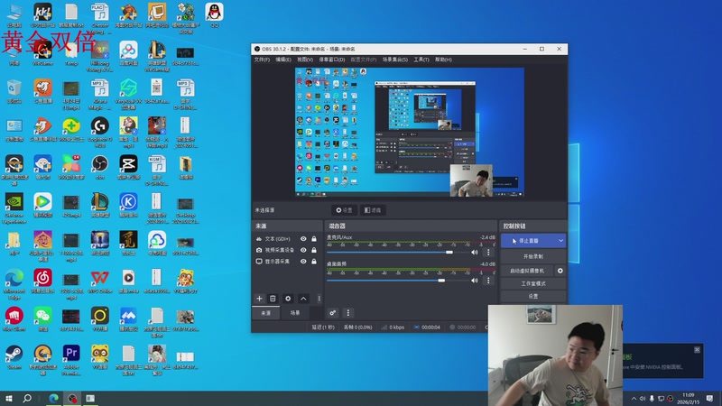722x406 pixels.
Task: Open advanced audio properties gears icon
Action: coord(332,313)
